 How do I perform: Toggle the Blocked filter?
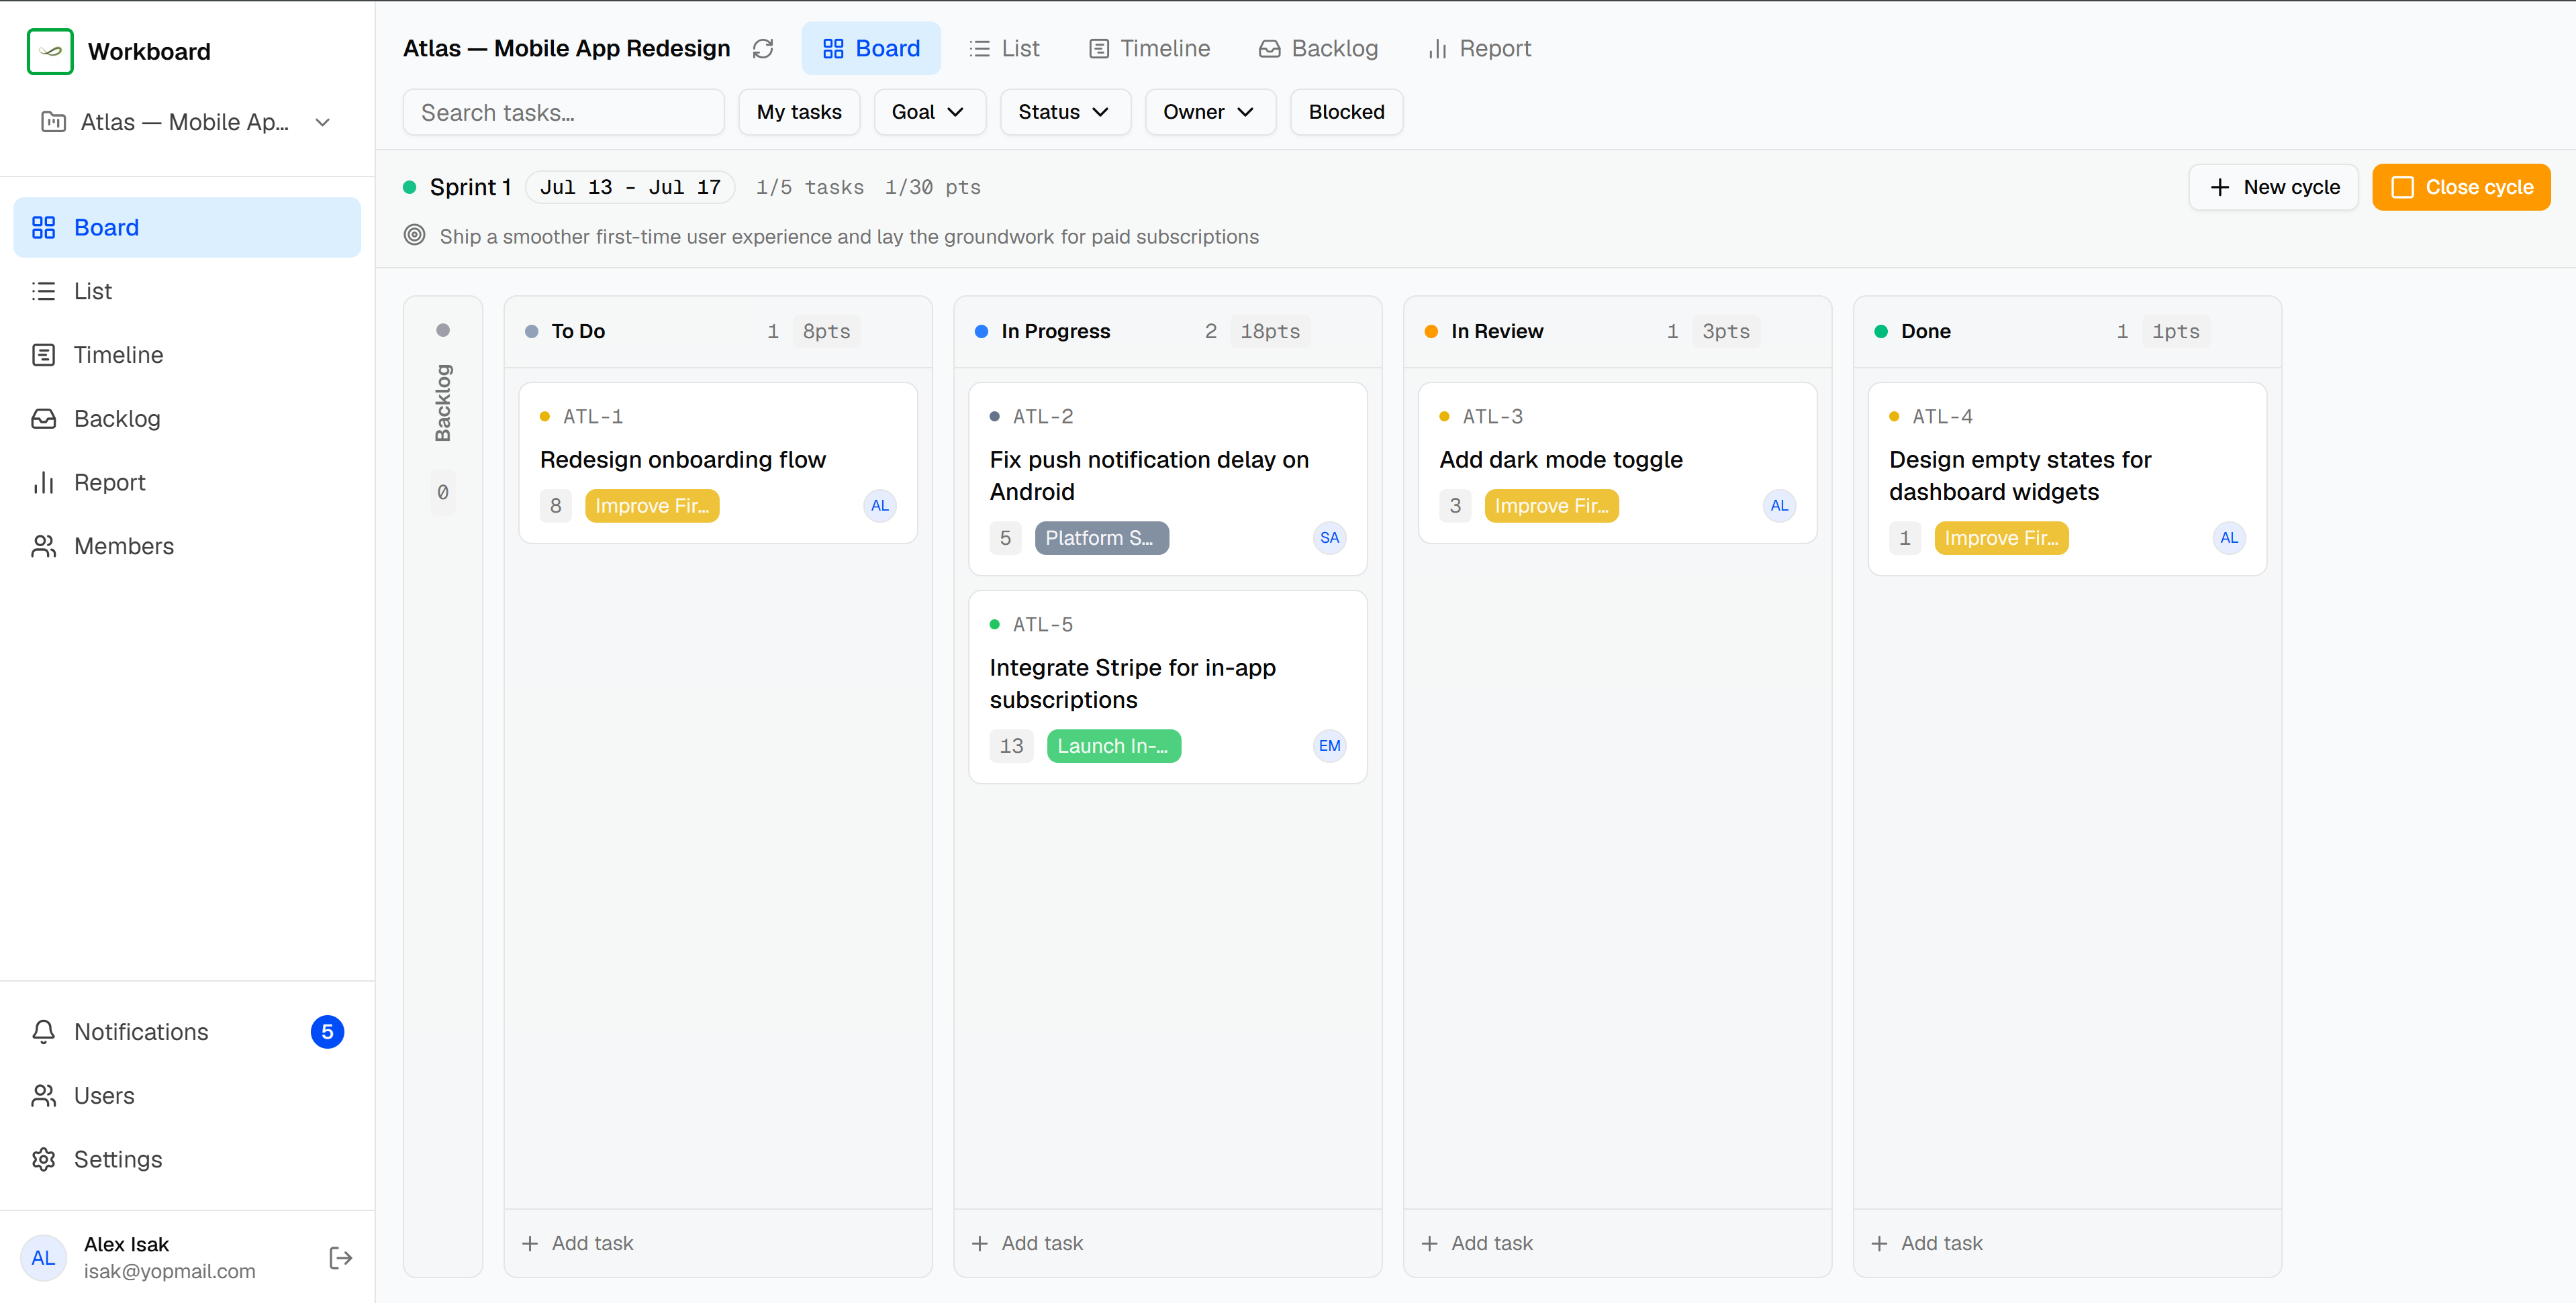tap(1346, 112)
